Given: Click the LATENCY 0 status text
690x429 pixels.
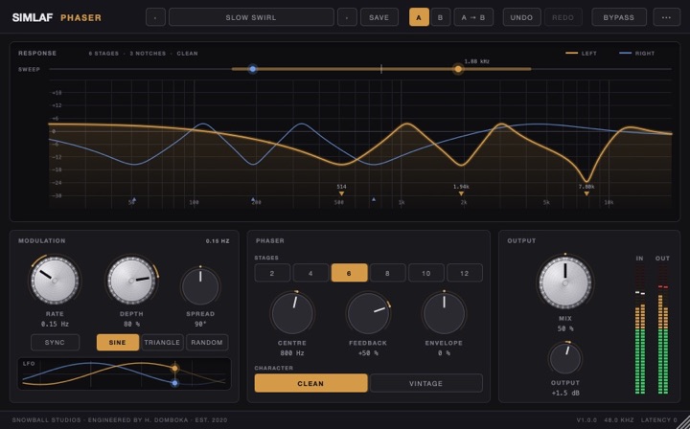Looking at the screenshot, I should pos(658,420).
